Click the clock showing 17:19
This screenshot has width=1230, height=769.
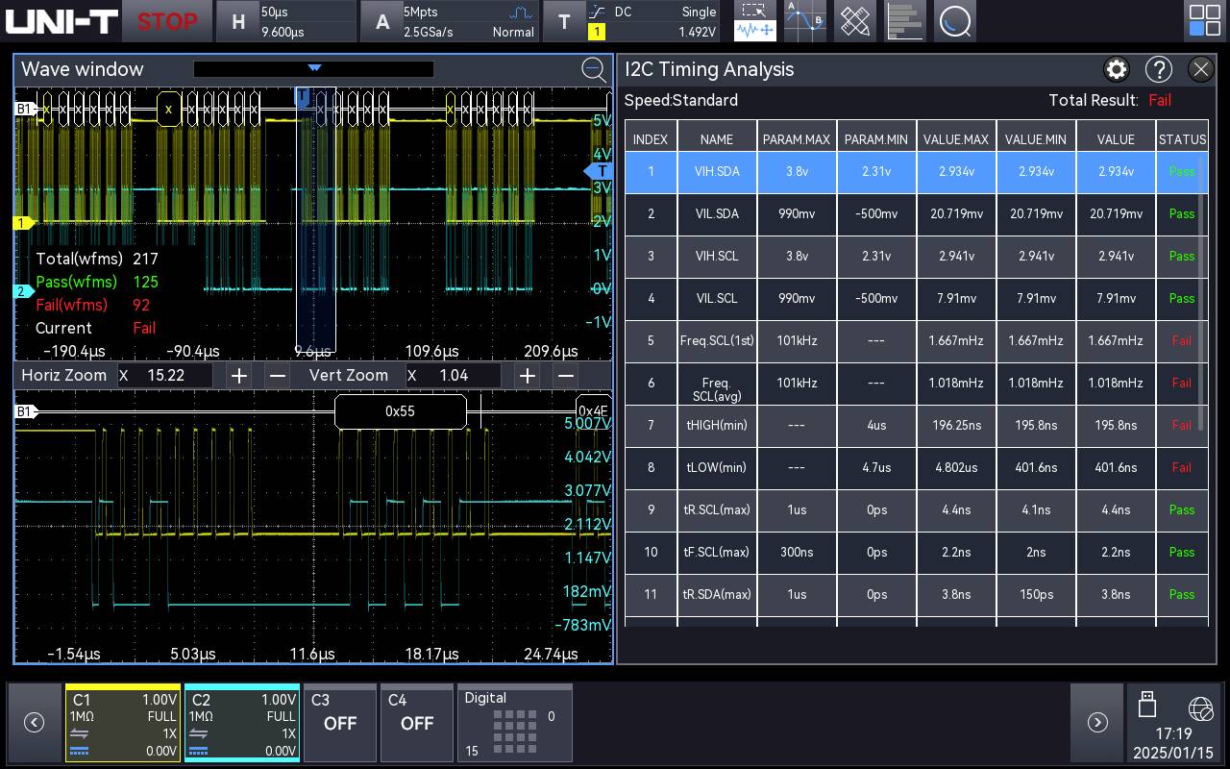click(x=1174, y=733)
